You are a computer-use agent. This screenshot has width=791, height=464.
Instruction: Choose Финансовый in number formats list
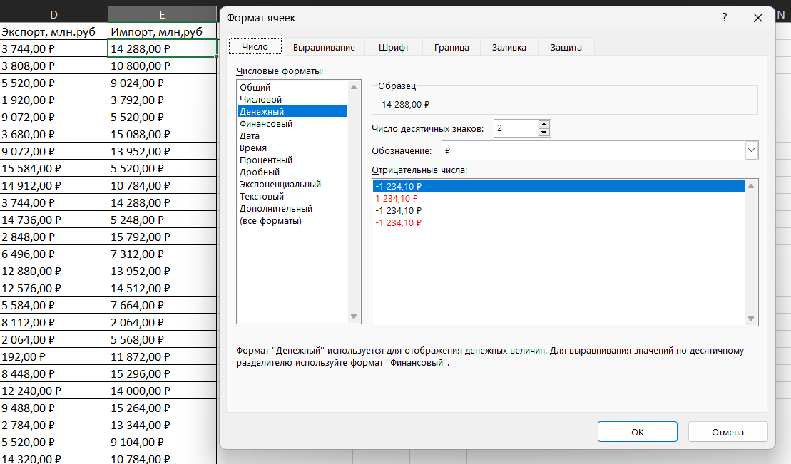pos(266,124)
